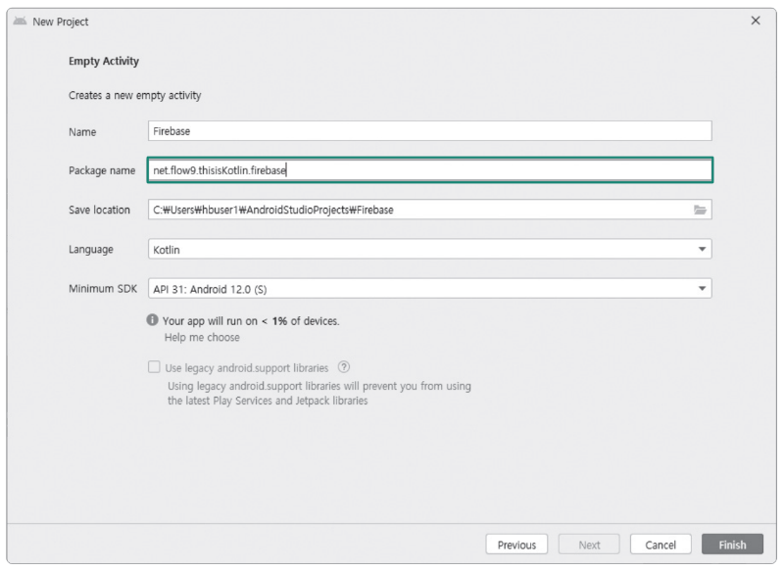
Task: Expand the Minimum SDK dropdown
Action: [430, 289]
